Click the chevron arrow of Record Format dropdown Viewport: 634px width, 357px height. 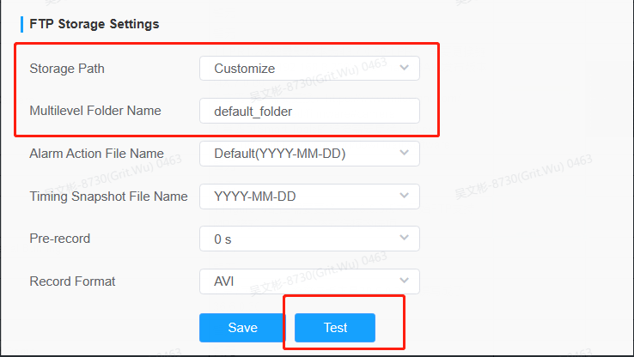(404, 281)
